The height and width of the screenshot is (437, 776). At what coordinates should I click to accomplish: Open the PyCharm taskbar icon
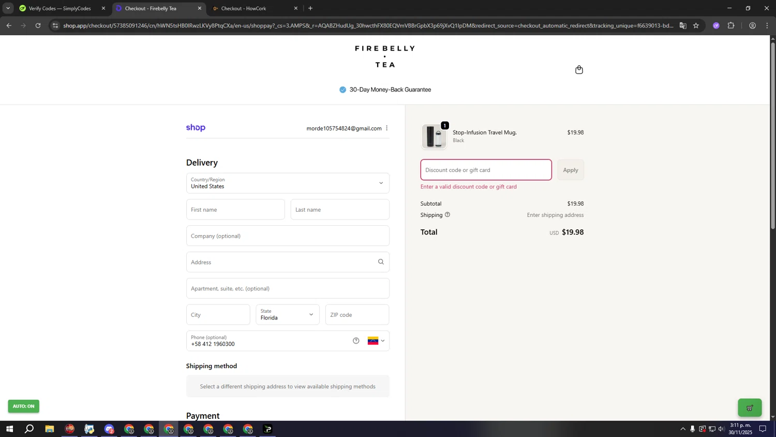[x=268, y=429]
